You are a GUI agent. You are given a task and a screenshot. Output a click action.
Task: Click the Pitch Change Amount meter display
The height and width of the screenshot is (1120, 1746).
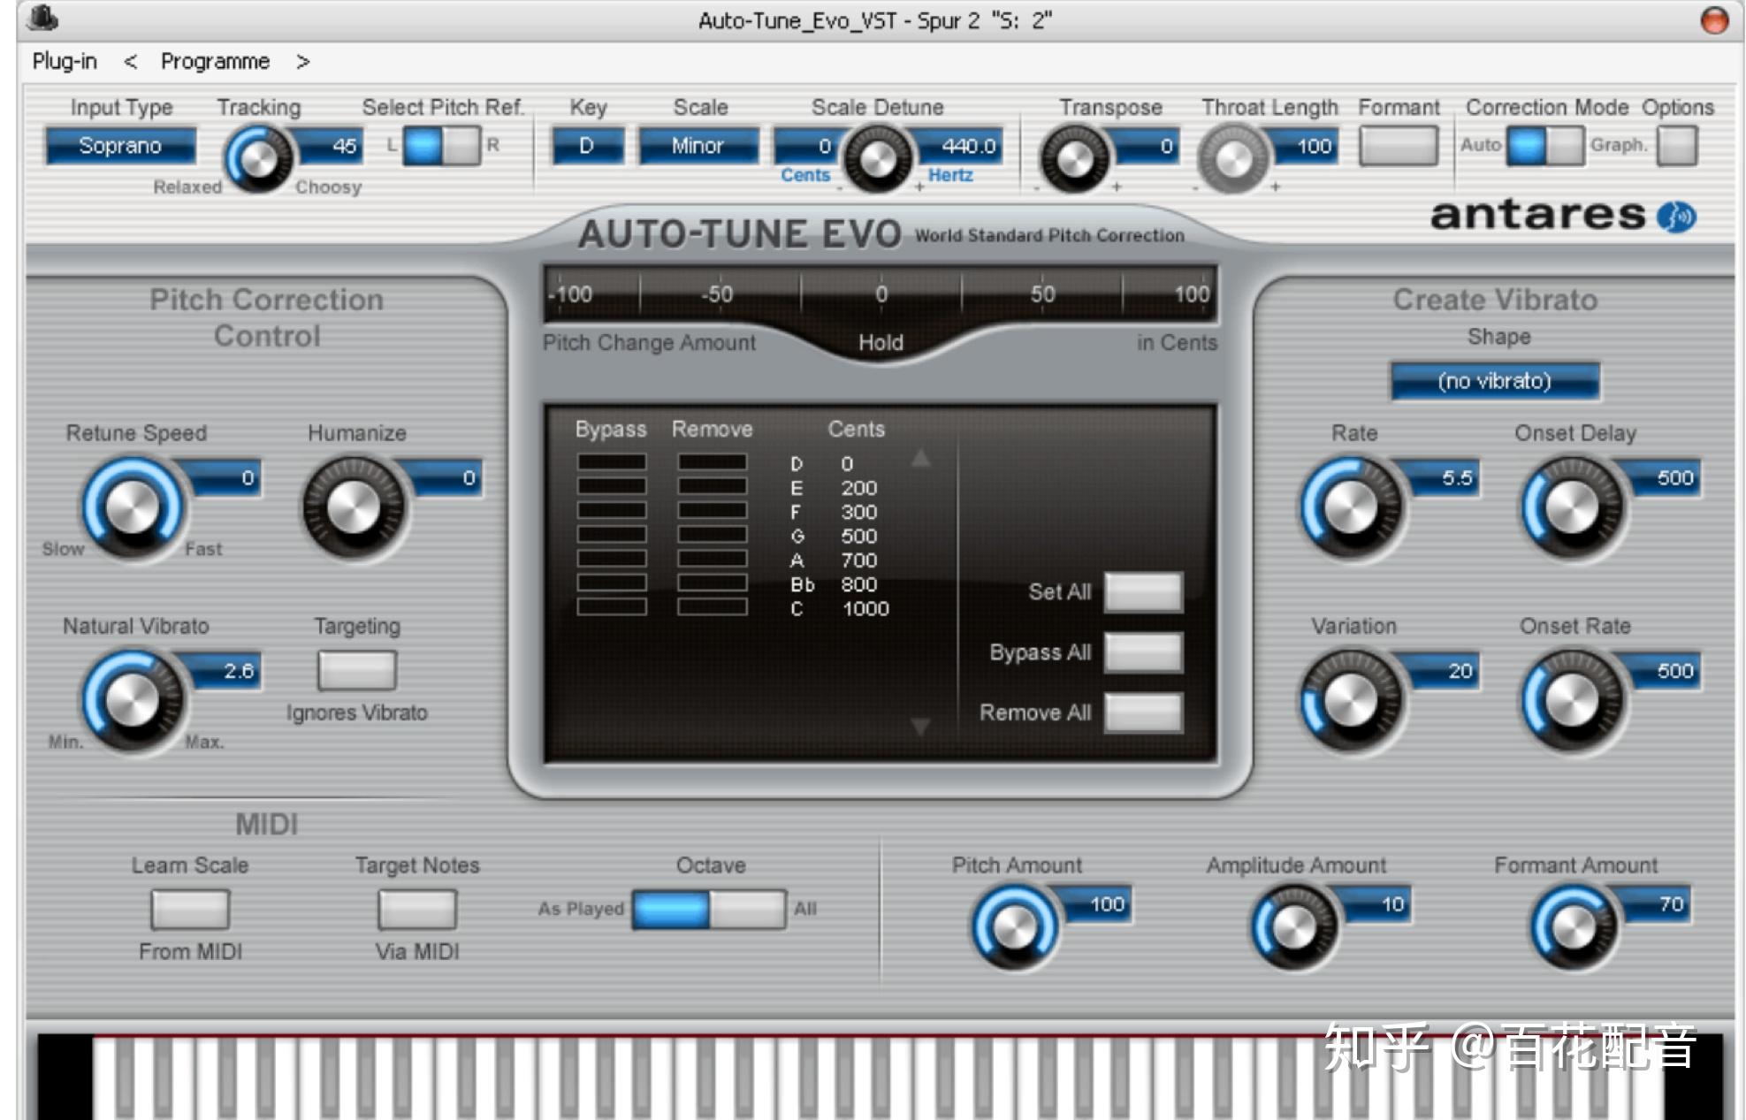(881, 293)
